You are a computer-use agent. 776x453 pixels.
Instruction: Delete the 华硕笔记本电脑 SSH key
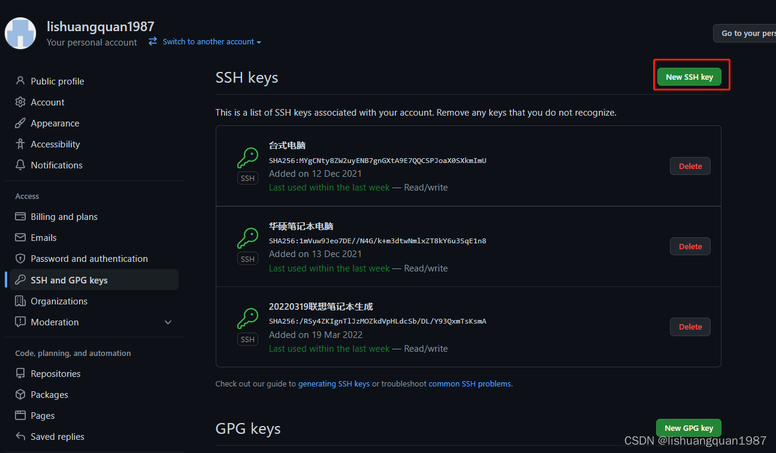pos(690,246)
